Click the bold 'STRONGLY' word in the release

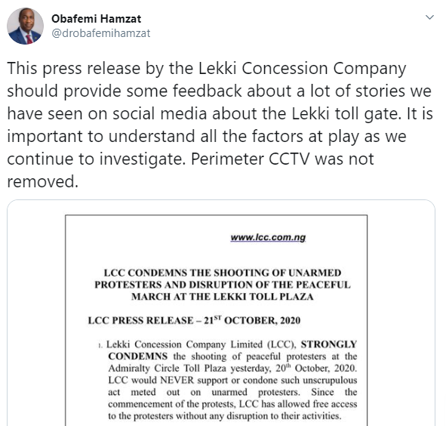[x=329, y=344]
